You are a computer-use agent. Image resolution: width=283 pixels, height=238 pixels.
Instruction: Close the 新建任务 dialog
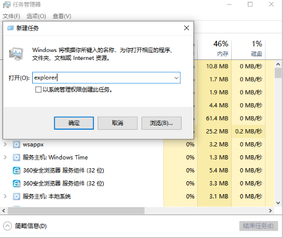(x=187, y=28)
